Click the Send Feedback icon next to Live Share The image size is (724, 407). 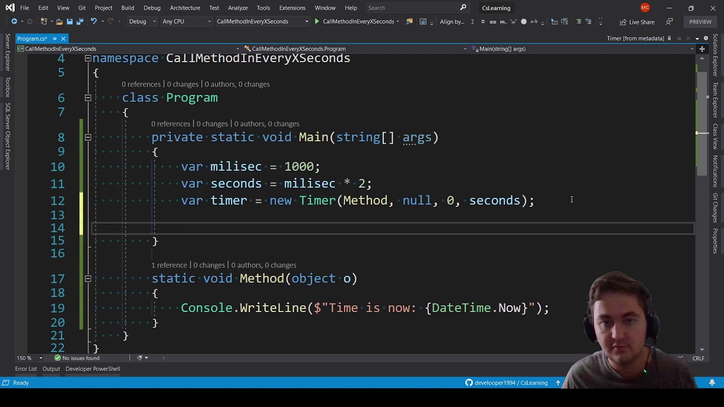(x=670, y=21)
